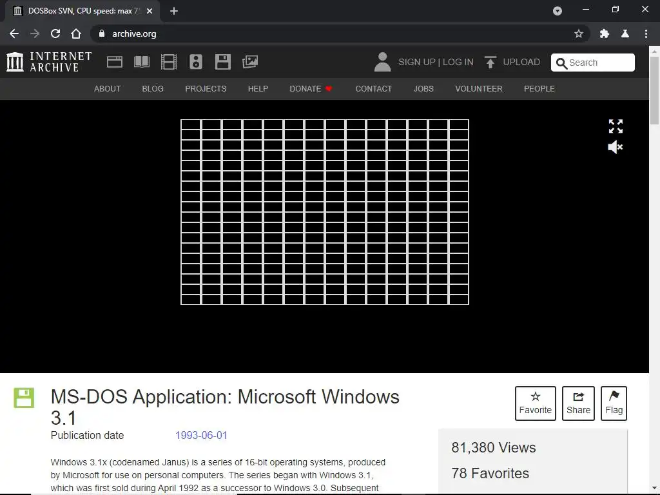This screenshot has height=495, width=660.
Task: Open the Chrome three-dot menu
Action: pos(646,34)
